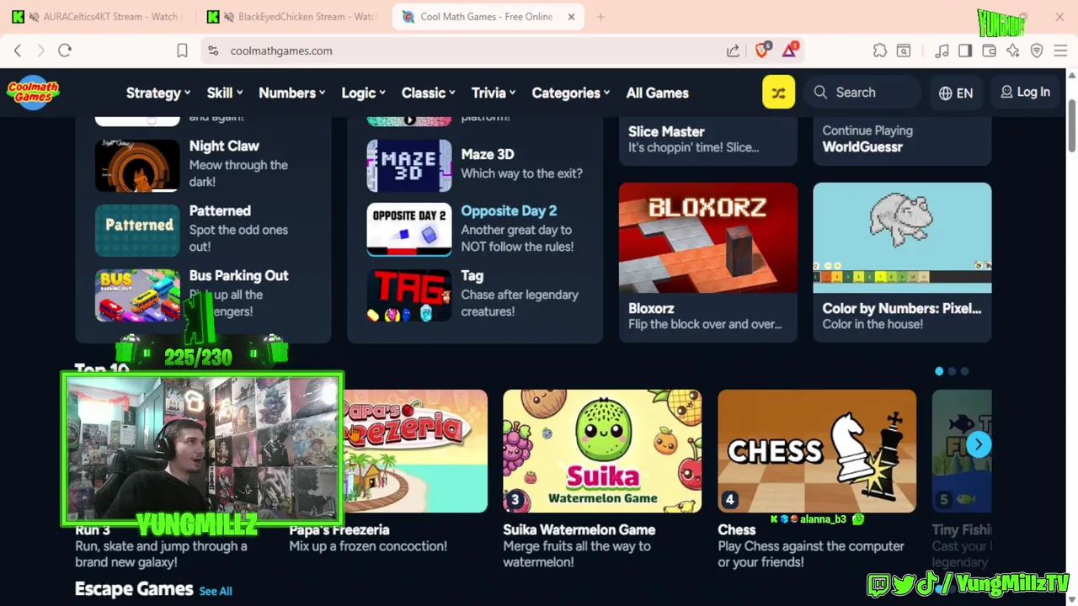
Task: Open the Opposite Day 2 title link
Action: point(509,210)
